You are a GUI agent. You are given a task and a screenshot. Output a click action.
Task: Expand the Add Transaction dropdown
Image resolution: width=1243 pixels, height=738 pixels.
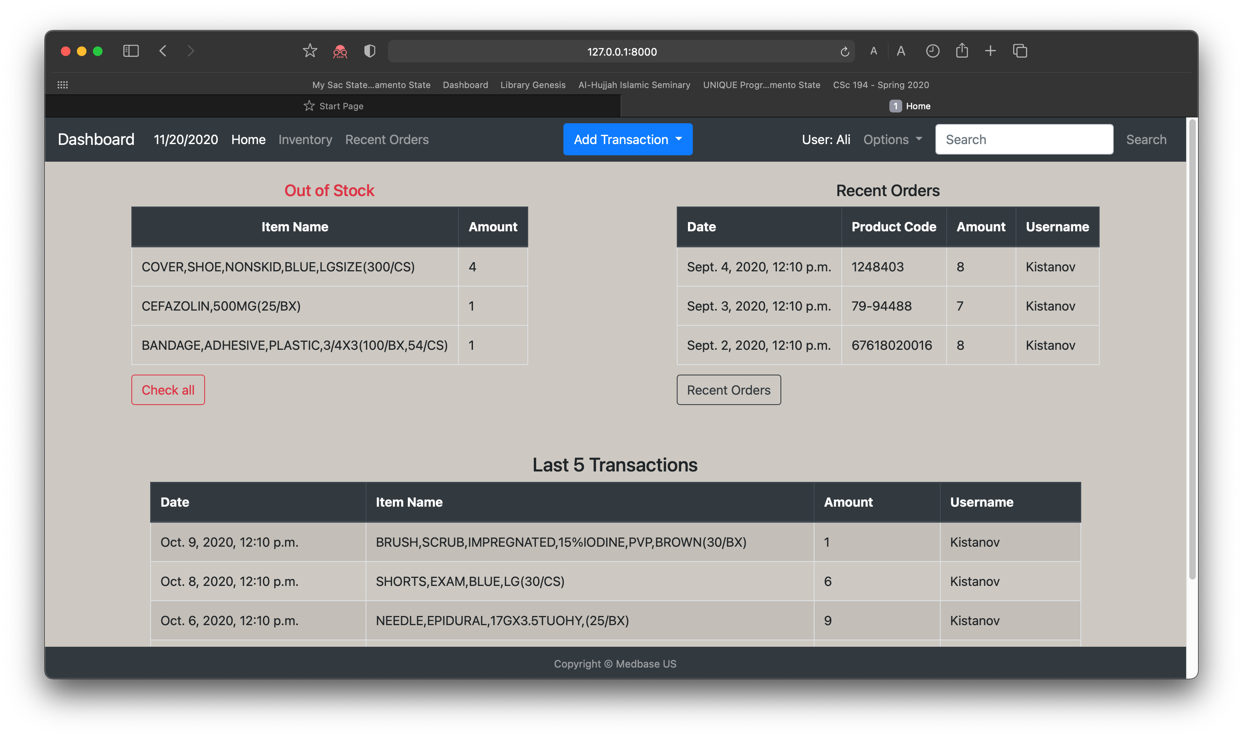point(628,139)
